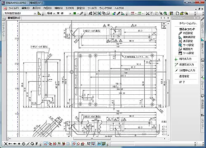This screenshot has width=206, height=148.
Task: Click 直径指定 in assist panel
Action: point(184,76)
